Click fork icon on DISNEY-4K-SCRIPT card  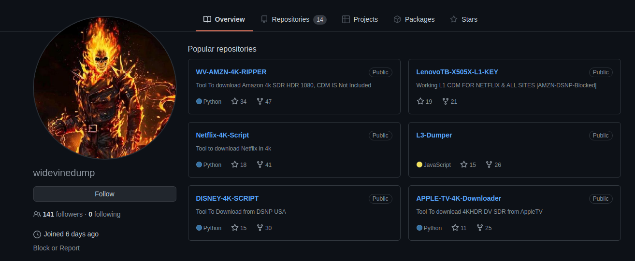[x=260, y=228]
